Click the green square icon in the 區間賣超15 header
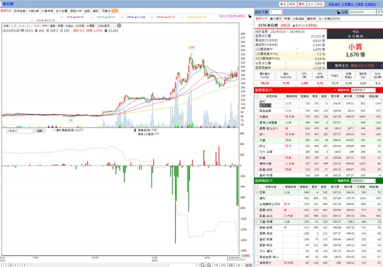The width and height of the screenshot is (383, 267). pyautogui.click(x=379, y=181)
